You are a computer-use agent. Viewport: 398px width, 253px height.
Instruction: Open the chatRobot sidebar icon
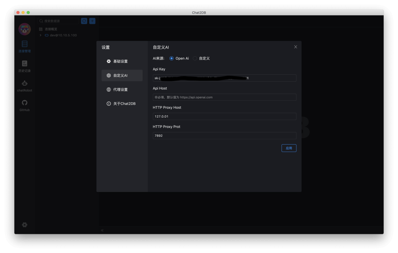click(x=25, y=83)
